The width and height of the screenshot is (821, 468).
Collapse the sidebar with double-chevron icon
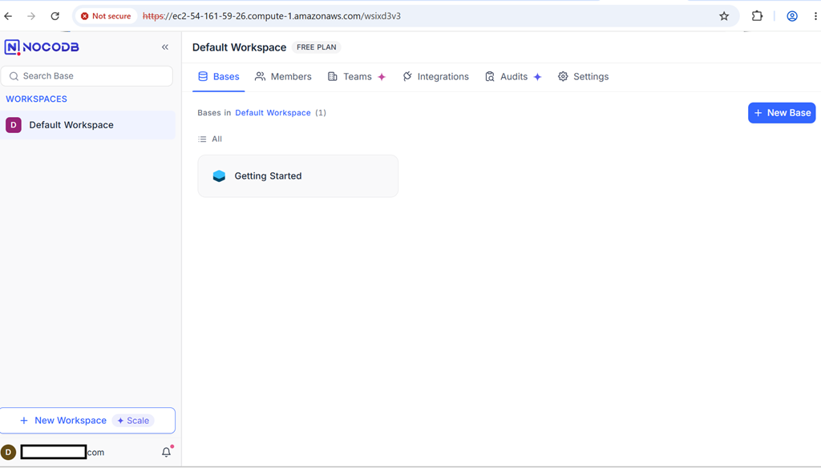(165, 47)
